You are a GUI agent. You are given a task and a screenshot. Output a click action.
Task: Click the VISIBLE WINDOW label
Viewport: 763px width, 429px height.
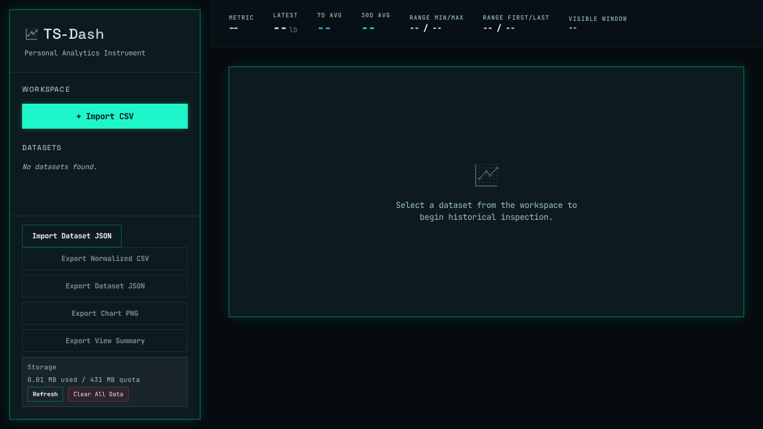(598, 19)
